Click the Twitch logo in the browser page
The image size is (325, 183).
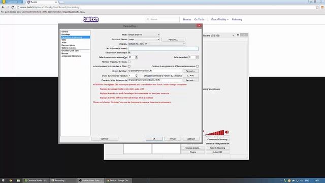click(91, 19)
